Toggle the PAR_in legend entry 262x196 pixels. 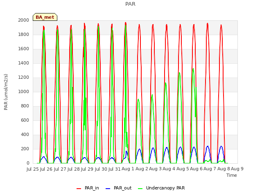[88, 188]
